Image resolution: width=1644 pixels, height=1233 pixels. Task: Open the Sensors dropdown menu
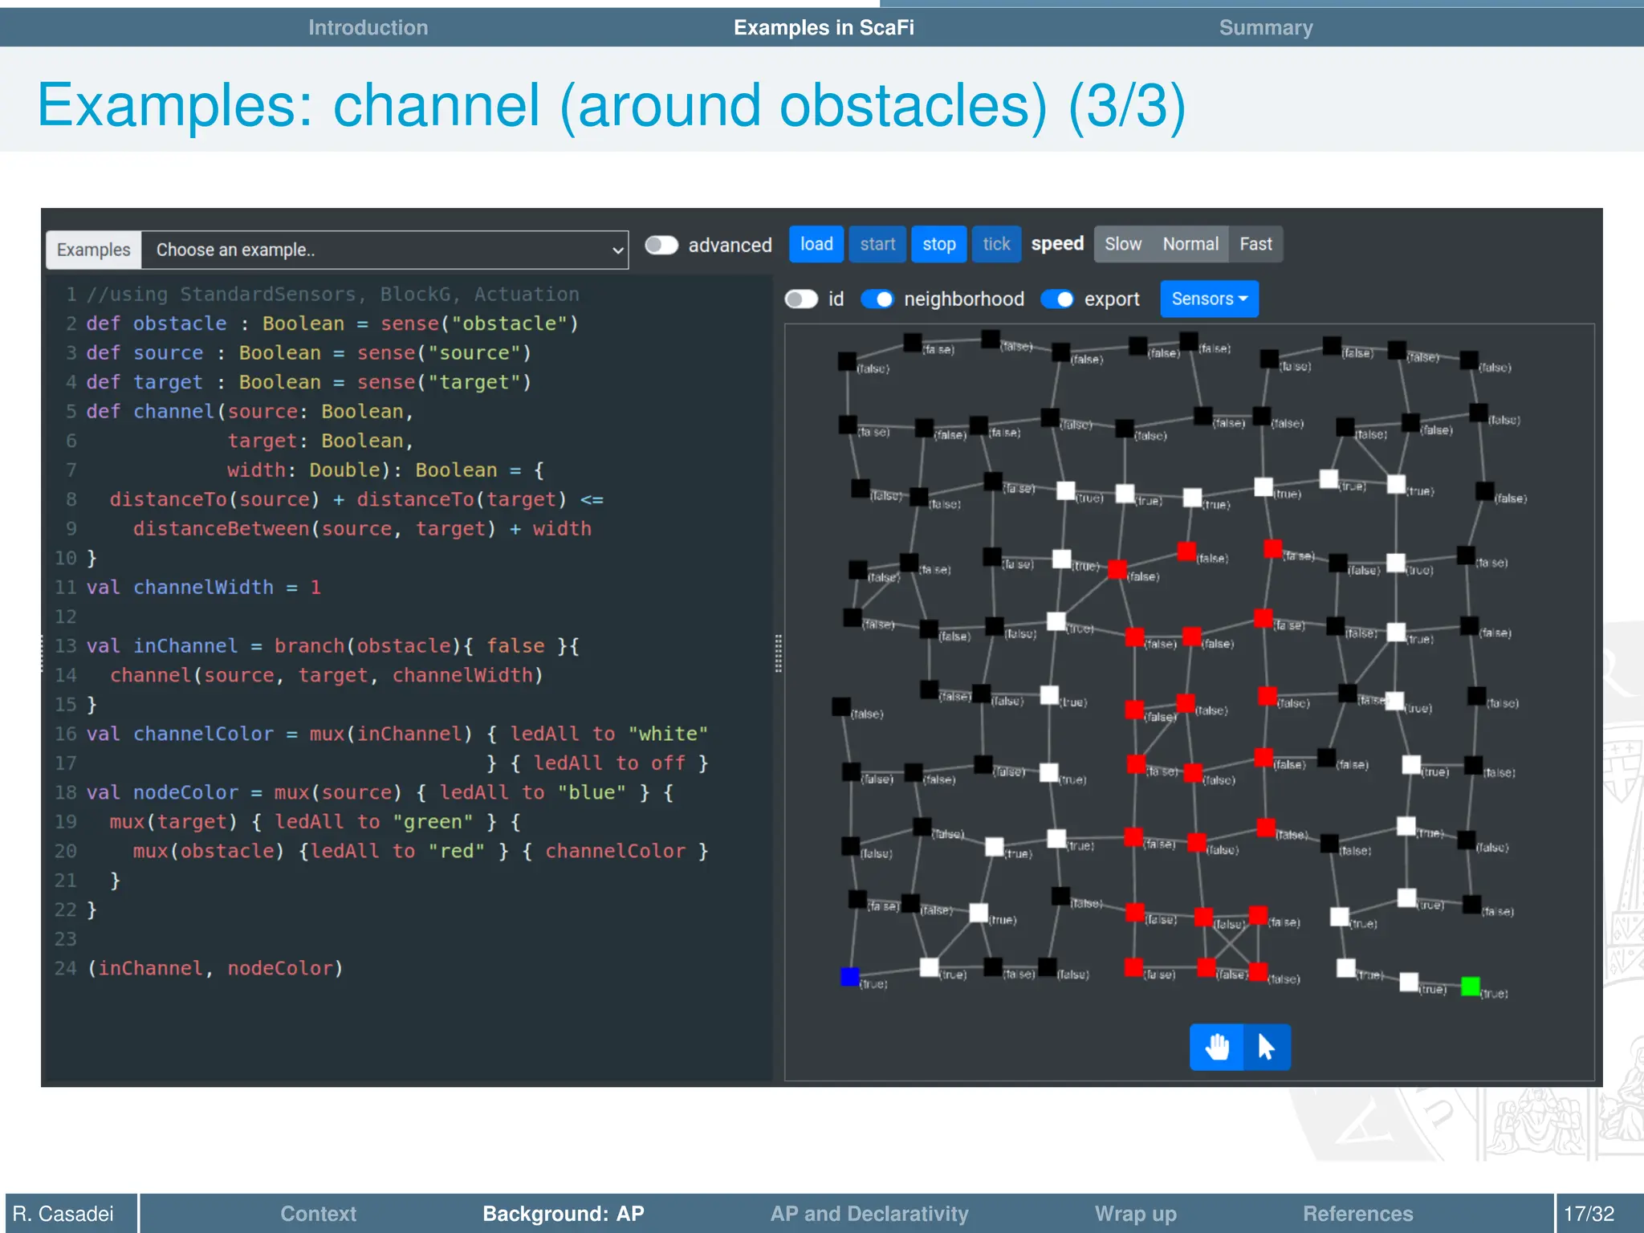1209,299
